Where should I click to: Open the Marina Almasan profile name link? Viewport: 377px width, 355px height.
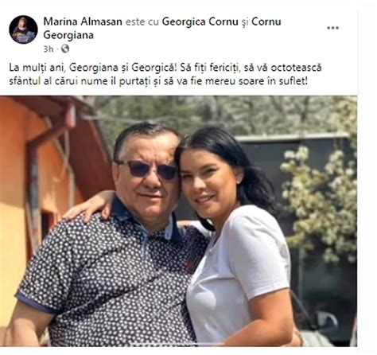coord(83,21)
